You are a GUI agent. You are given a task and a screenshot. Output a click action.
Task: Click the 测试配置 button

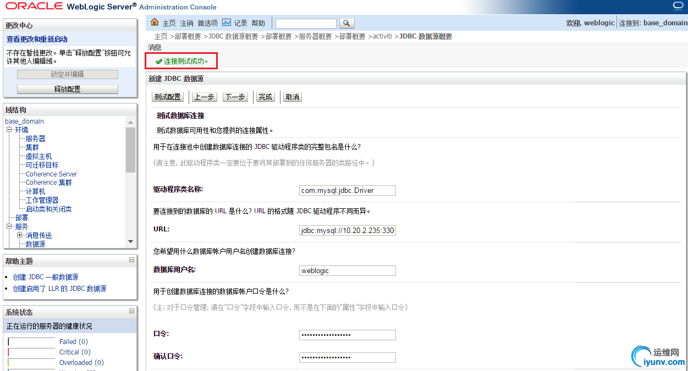coord(168,97)
